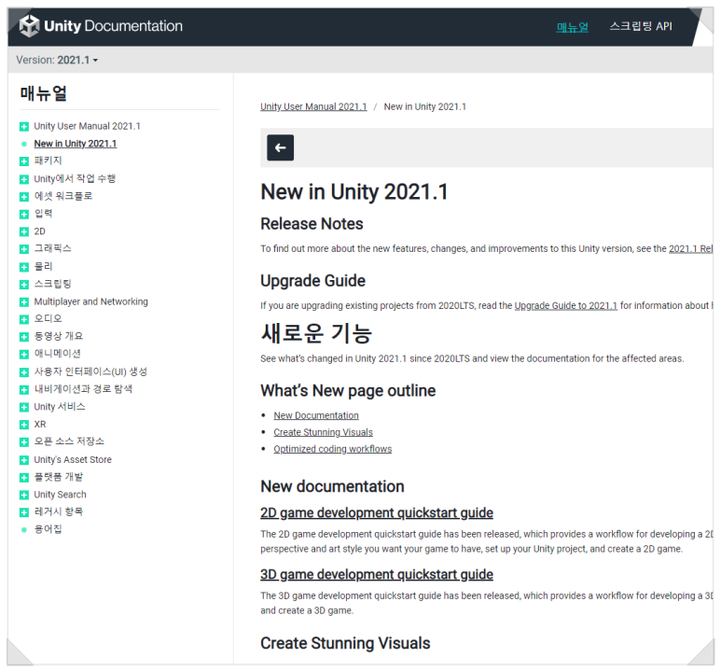Screen dimensions: 721x672
Task: Expand the 사용자 인터페이스(UI) 생성 plus icon
Action: tap(24, 371)
